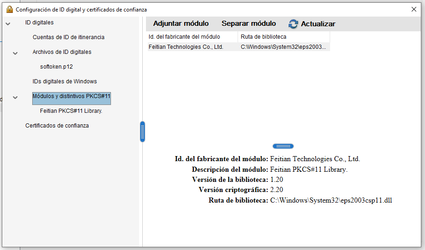Select Módulos y distintivos PKCS#11 item
The width and height of the screenshot is (425, 250).
coord(71,96)
